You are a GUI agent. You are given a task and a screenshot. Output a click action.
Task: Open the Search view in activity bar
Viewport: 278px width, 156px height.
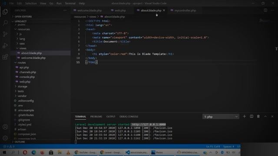5,23
